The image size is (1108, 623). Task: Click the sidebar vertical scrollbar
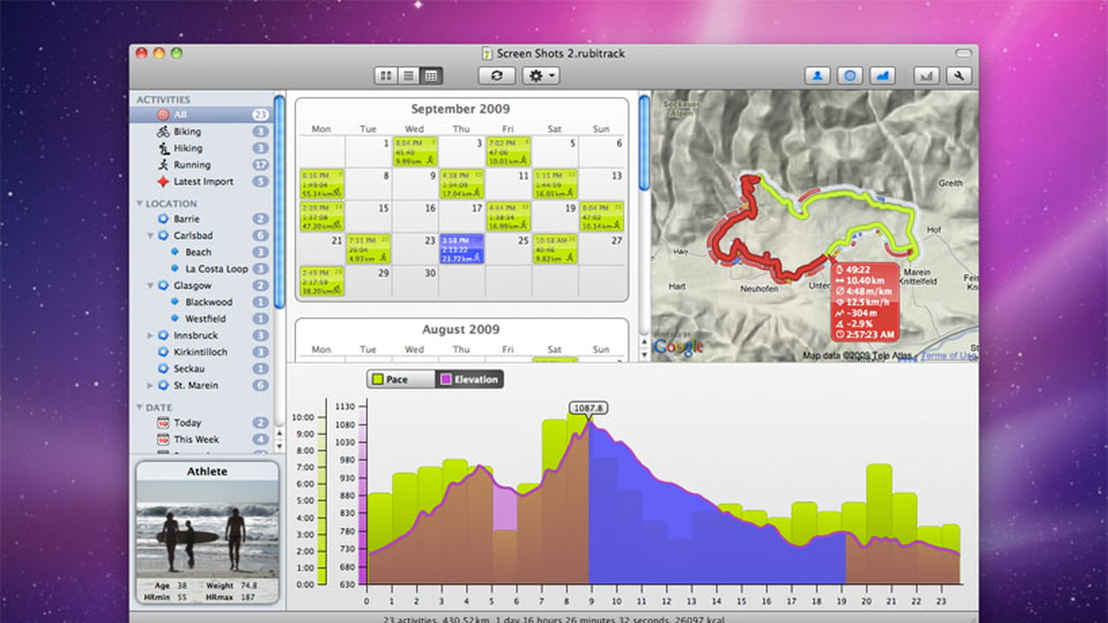tap(279, 201)
